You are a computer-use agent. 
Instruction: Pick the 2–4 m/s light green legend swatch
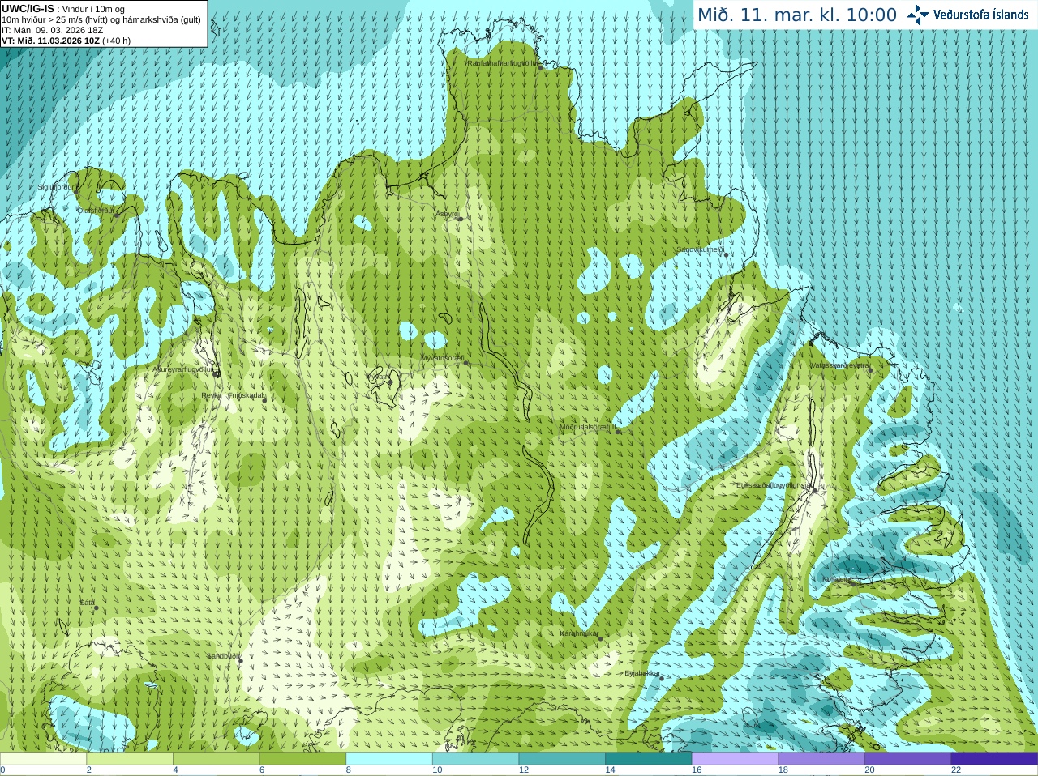coord(130,759)
